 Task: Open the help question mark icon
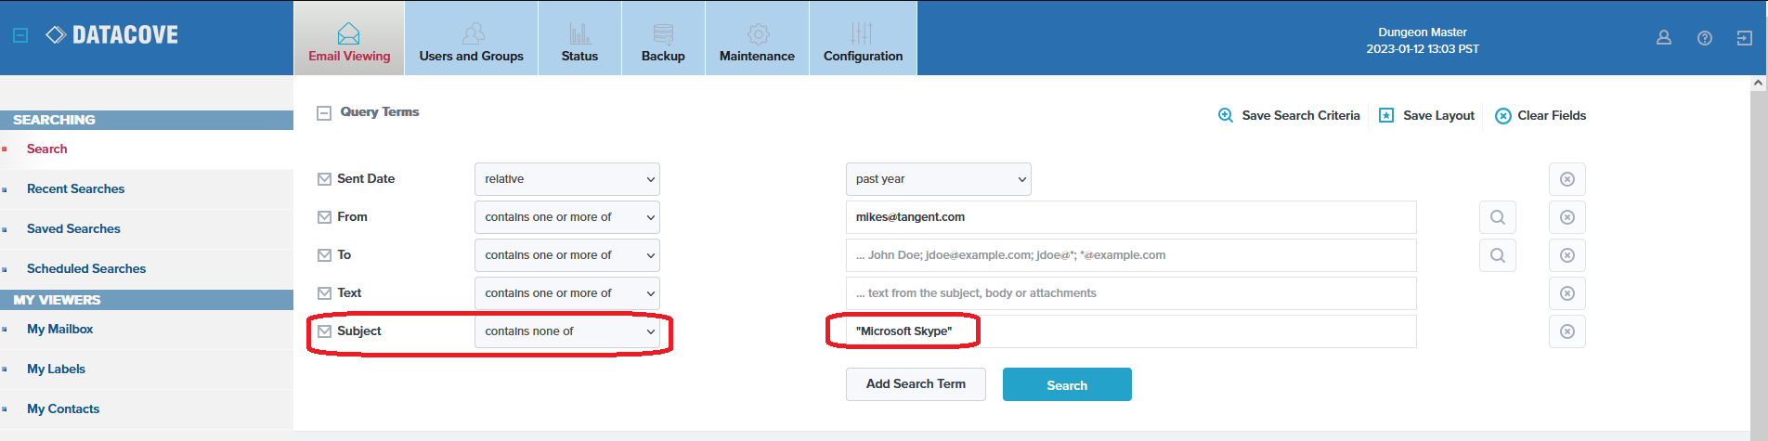pos(1705,38)
